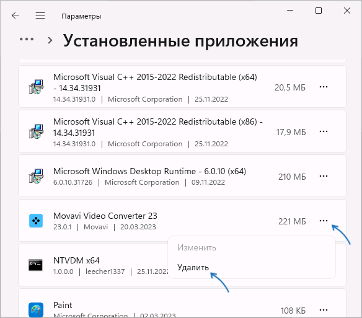
Task: Click the Visual C++ (x64) installer icon
Action: 36,87
